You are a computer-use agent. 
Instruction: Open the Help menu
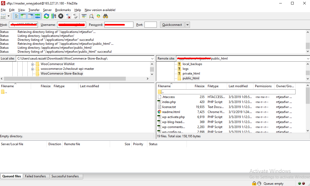[78, 10]
